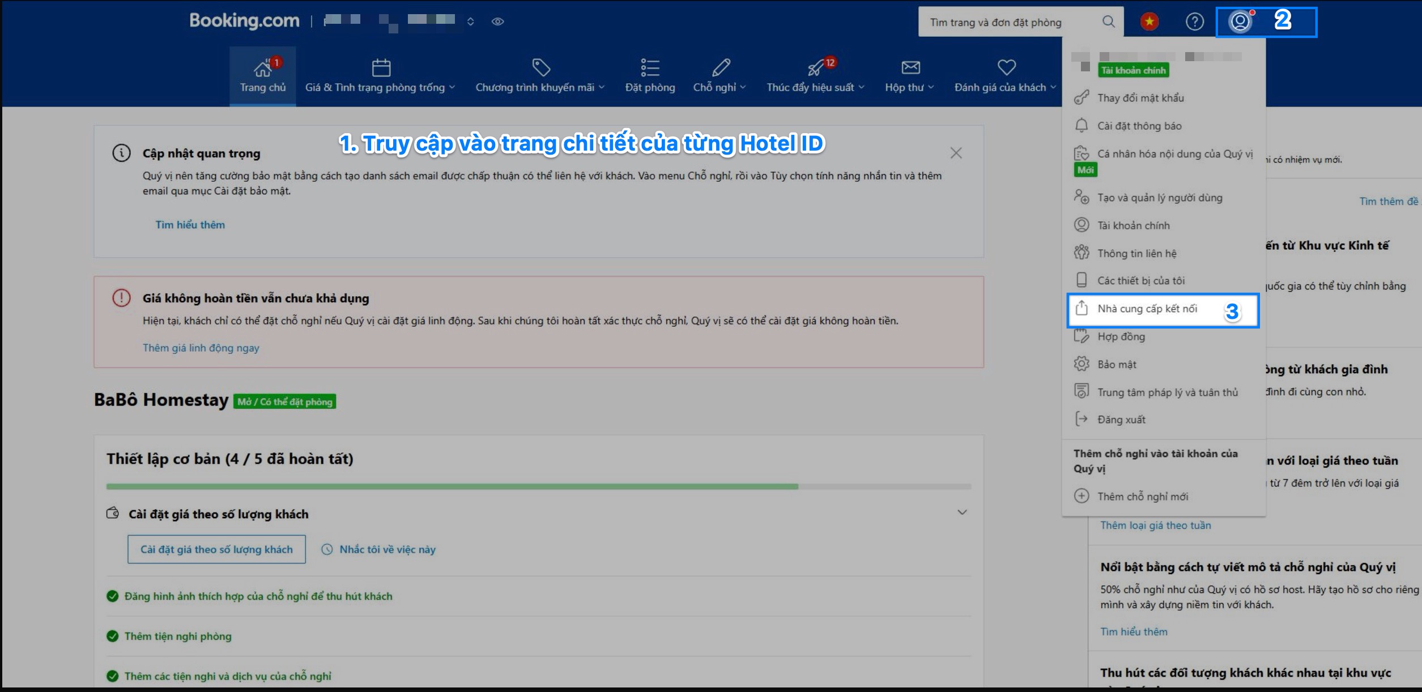Click the search magnifier icon
Viewport: 1422px width, 692px height.
(x=1108, y=22)
